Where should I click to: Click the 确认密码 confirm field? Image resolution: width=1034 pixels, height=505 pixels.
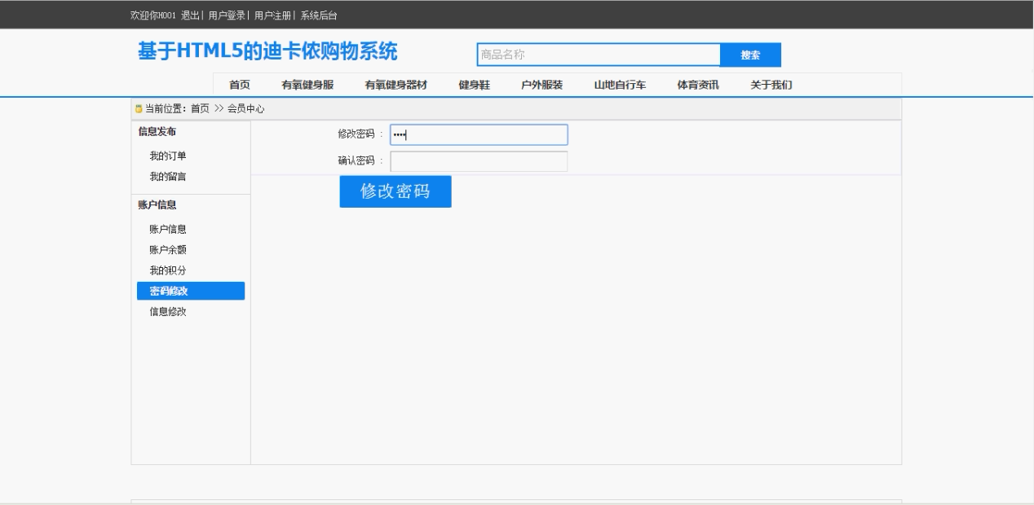[x=479, y=161]
